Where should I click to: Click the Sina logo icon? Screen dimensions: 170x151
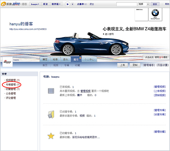pyautogui.click(x=3, y=4)
